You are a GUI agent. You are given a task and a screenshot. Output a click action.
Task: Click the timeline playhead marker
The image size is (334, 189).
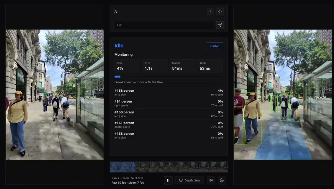pos(134,167)
